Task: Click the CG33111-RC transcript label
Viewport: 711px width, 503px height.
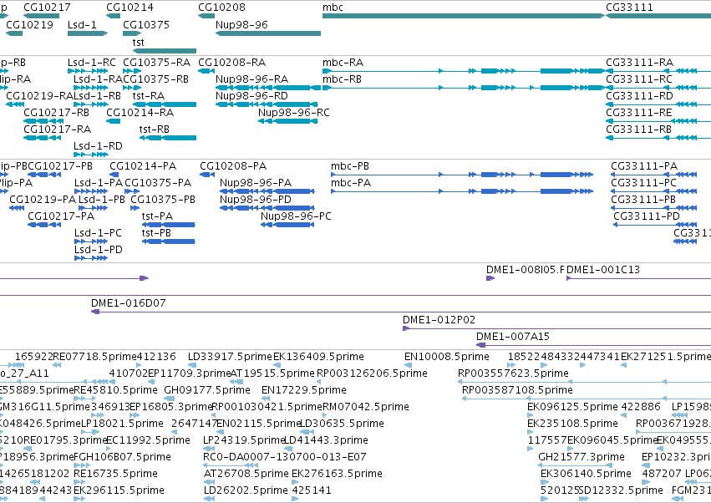Action: click(639, 79)
